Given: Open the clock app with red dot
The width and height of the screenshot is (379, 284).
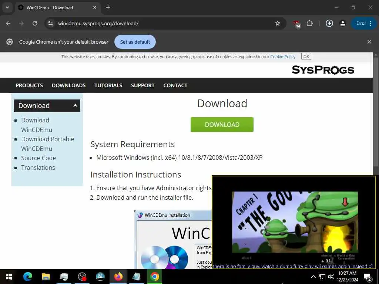Looking at the screenshot, I should (82, 277).
